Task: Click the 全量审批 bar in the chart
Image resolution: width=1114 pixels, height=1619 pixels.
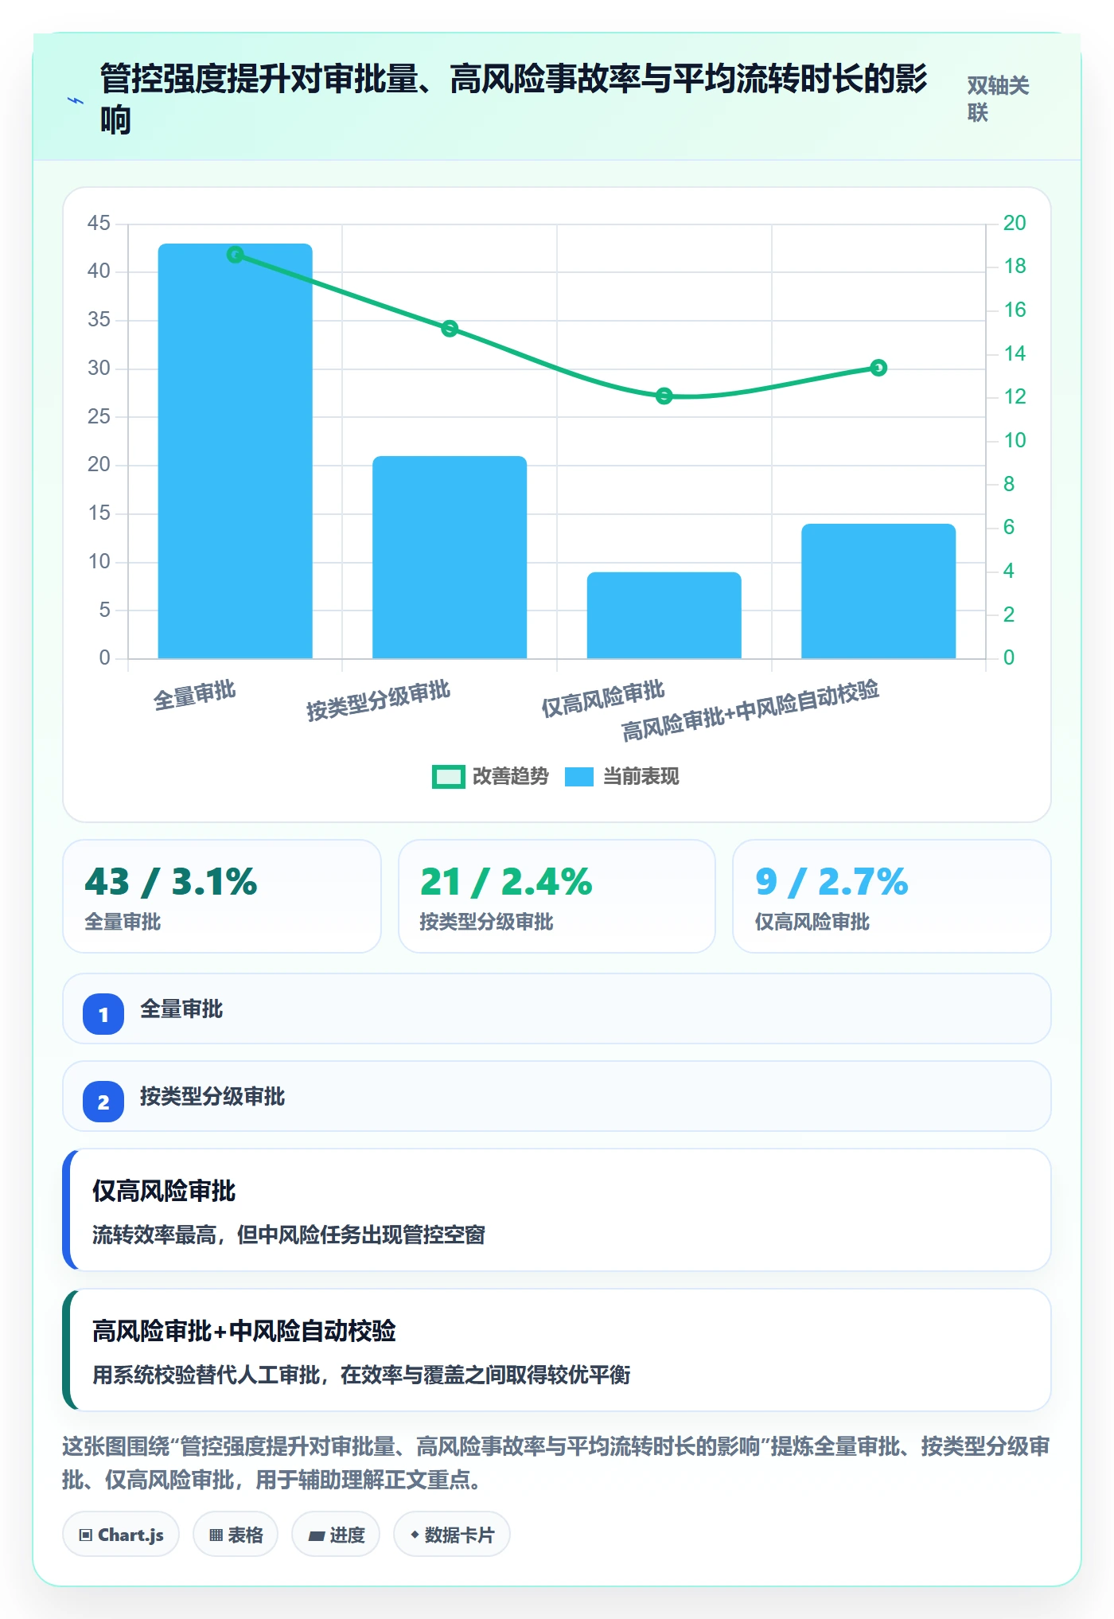Action: click(x=236, y=451)
